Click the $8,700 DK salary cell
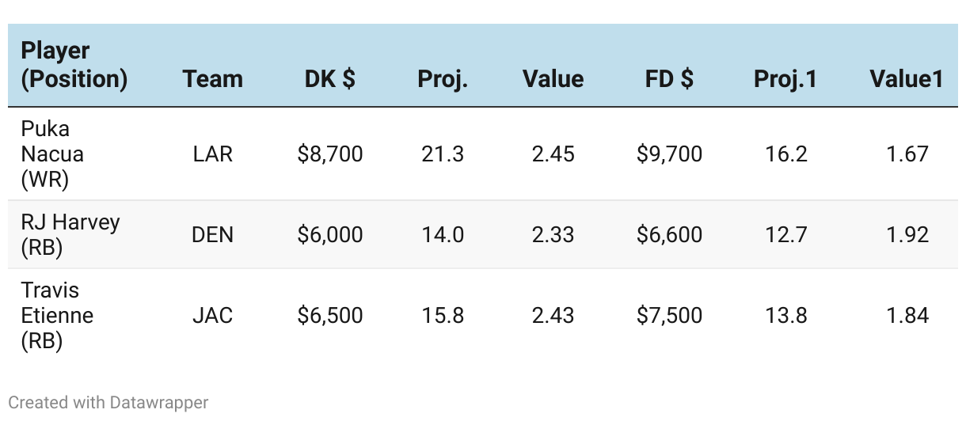 (x=329, y=154)
